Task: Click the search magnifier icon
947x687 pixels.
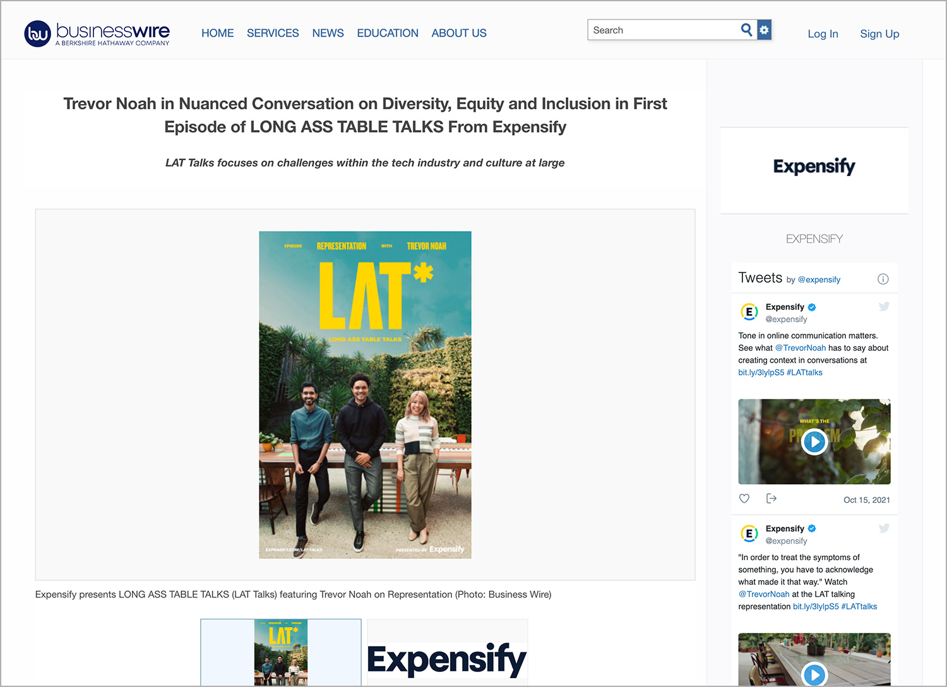Action: click(x=747, y=30)
